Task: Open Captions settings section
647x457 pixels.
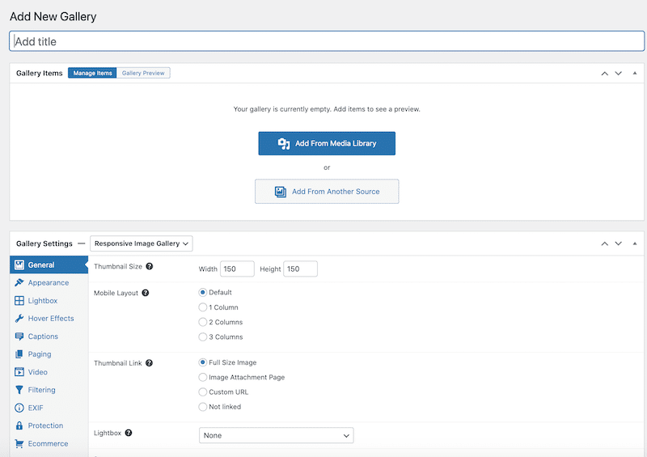Action: click(x=49, y=336)
